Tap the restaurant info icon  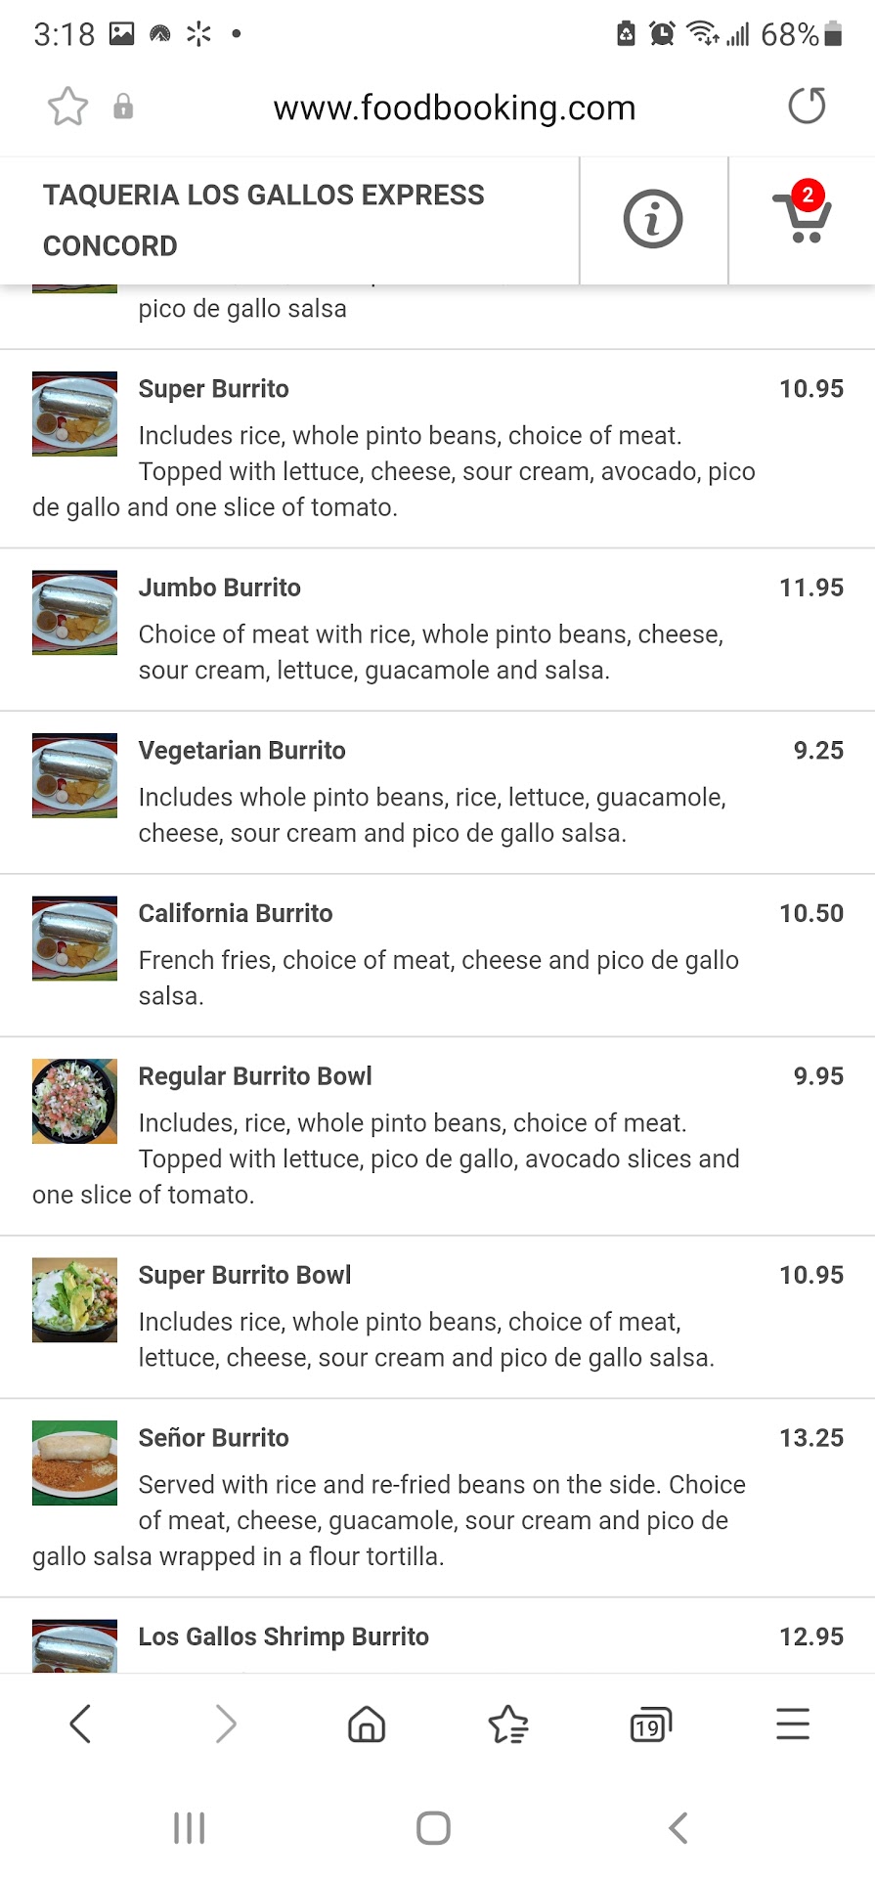652,219
